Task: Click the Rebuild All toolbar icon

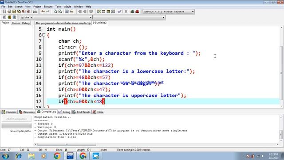Action: (x=113, y=12)
